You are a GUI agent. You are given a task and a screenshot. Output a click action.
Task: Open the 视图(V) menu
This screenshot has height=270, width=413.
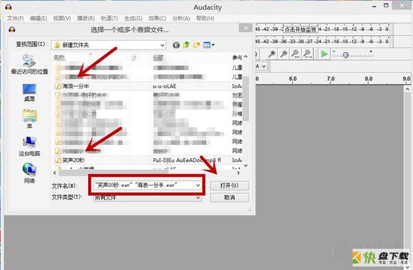point(62,19)
